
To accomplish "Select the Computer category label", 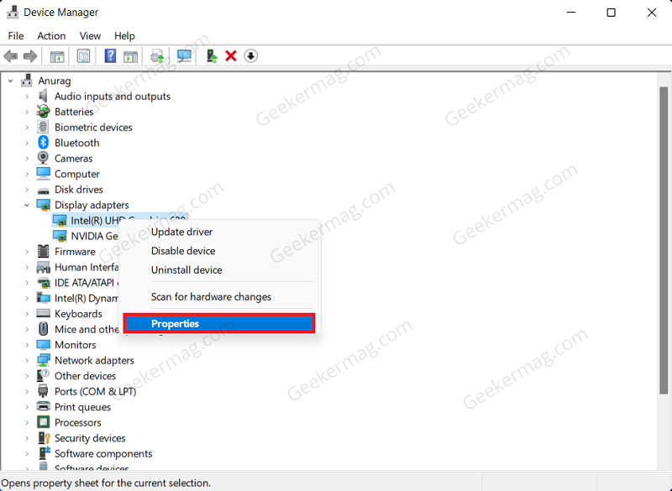I will point(77,174).
